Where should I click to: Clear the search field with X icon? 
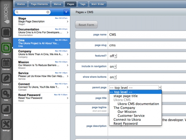[48, 12]
